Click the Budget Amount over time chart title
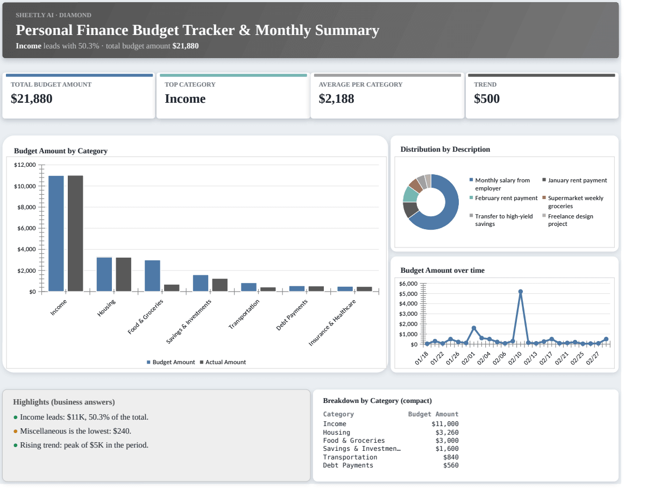Screen dimensions: 660x496 pyautogui.click(x=443, y=270)
